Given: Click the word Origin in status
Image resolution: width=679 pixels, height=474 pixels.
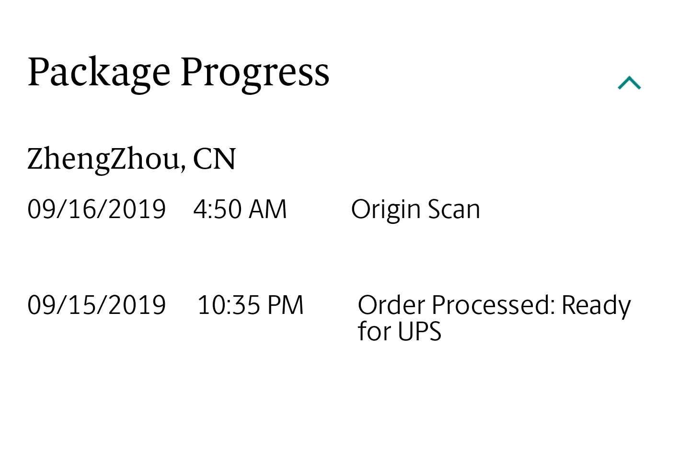Looking at the screenshot, I should (x=386, y=209).
